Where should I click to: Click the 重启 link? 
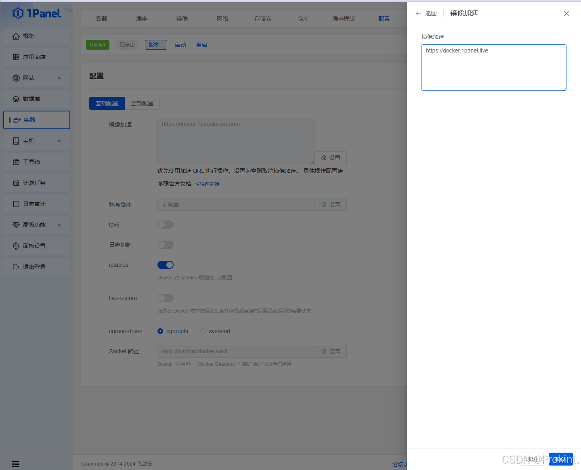tap(201, 45)
